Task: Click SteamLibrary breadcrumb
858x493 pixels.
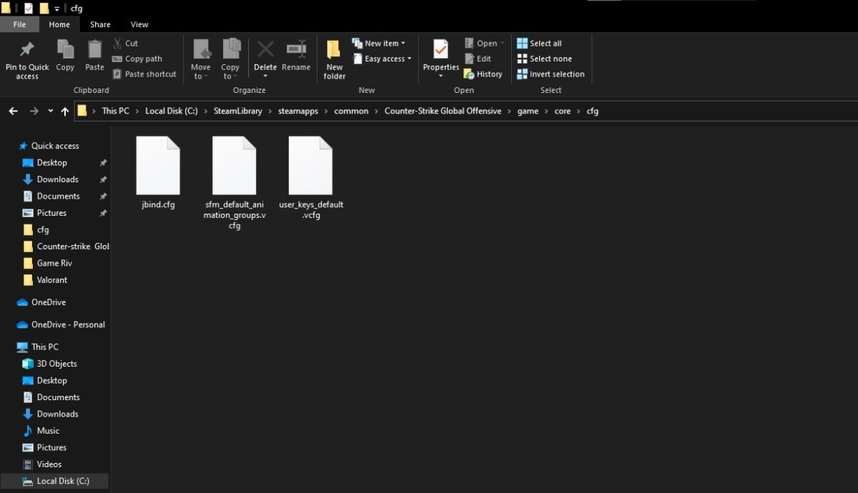Action: [237, 111]
